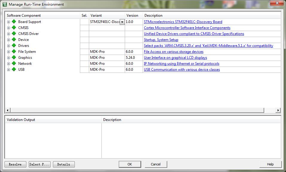Click the green diamond icon beside CMSIS Driver

(x=14, y=34)
